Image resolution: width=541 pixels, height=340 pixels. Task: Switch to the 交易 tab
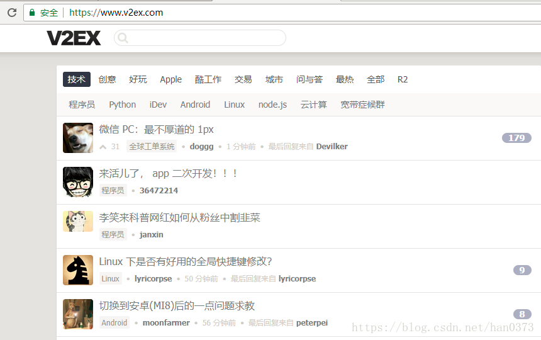click(243, 79)
